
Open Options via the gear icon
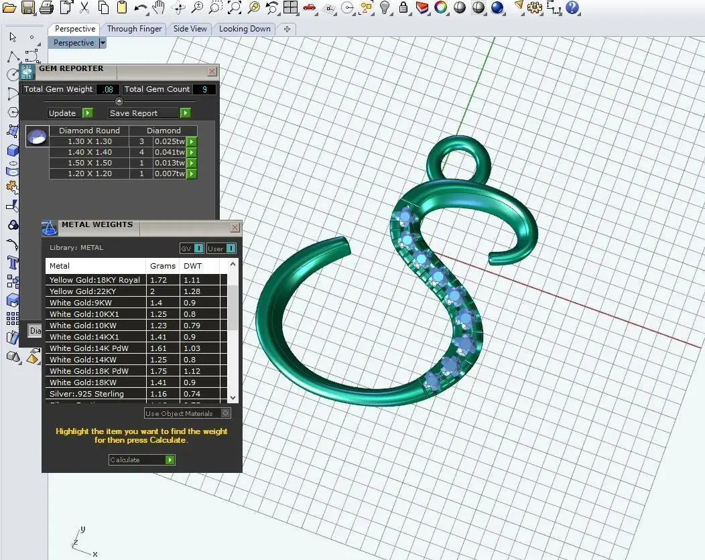point(535,7)
